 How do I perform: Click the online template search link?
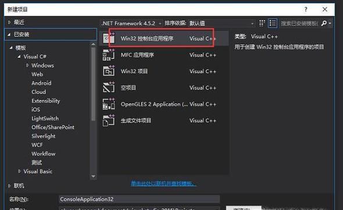pos(163,183)
